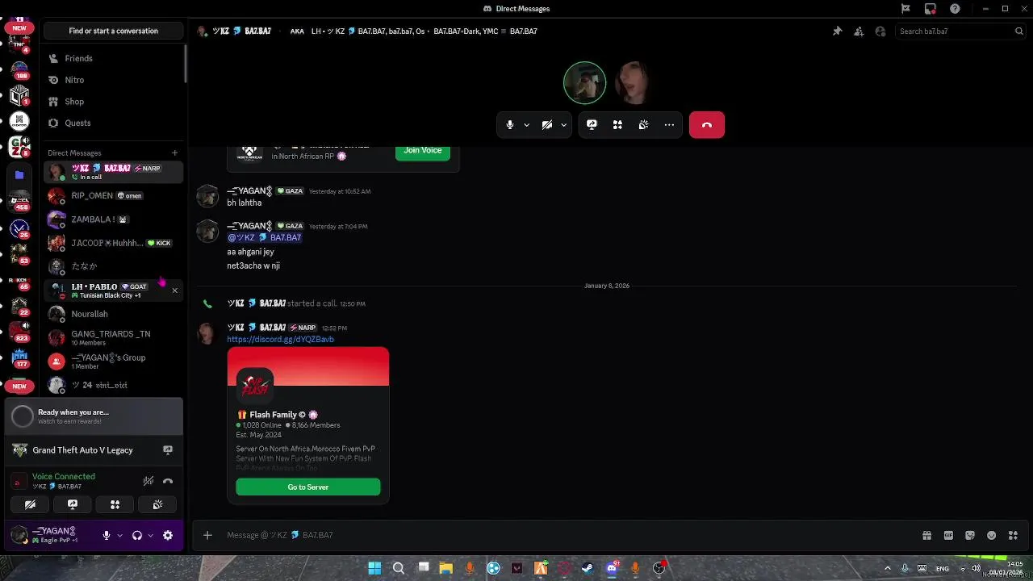Open the Friends tab
The image size is (1033, 581).
[x=113, y=59]
